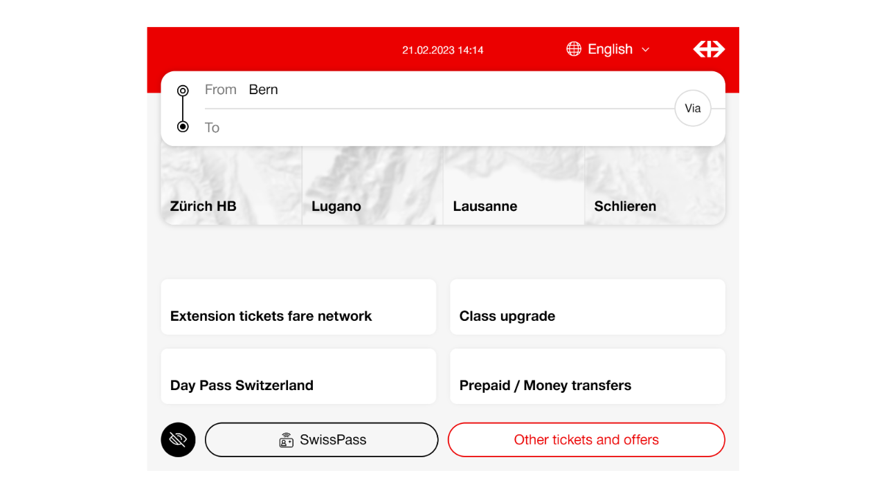Add a Via stop
The width and height of the screenshot is (886, 498).
click(x=692, y=109)
